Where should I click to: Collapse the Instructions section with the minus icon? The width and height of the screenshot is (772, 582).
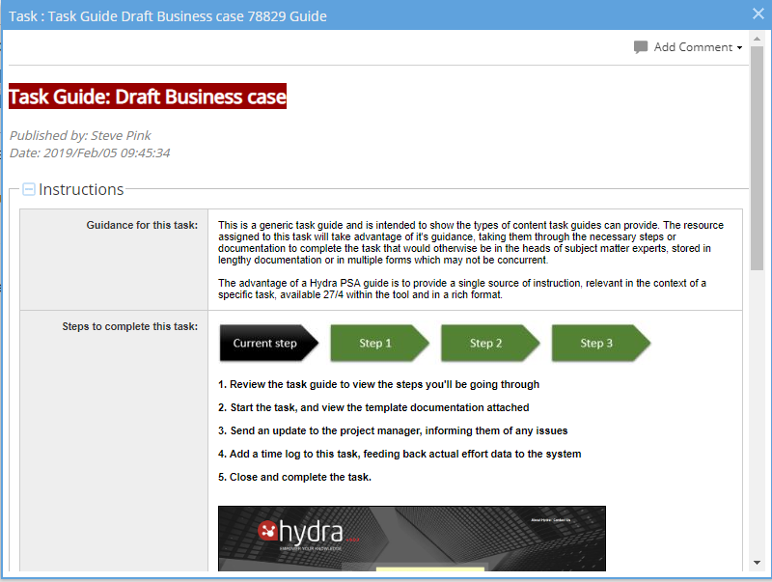[x=29, y=189]
